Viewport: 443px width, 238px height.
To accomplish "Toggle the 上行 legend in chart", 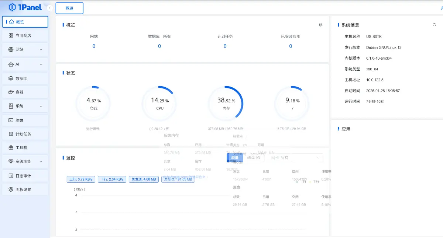I will click(x=301, y=181).
